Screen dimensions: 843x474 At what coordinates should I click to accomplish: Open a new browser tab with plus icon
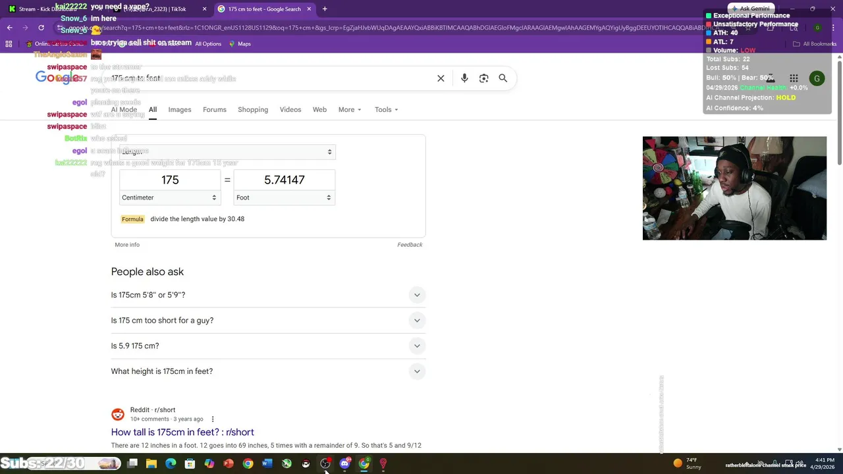[x=325, y=9]
